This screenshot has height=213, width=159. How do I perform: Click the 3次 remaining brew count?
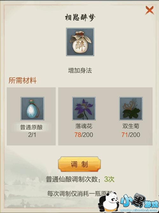(x=109, y=179)
